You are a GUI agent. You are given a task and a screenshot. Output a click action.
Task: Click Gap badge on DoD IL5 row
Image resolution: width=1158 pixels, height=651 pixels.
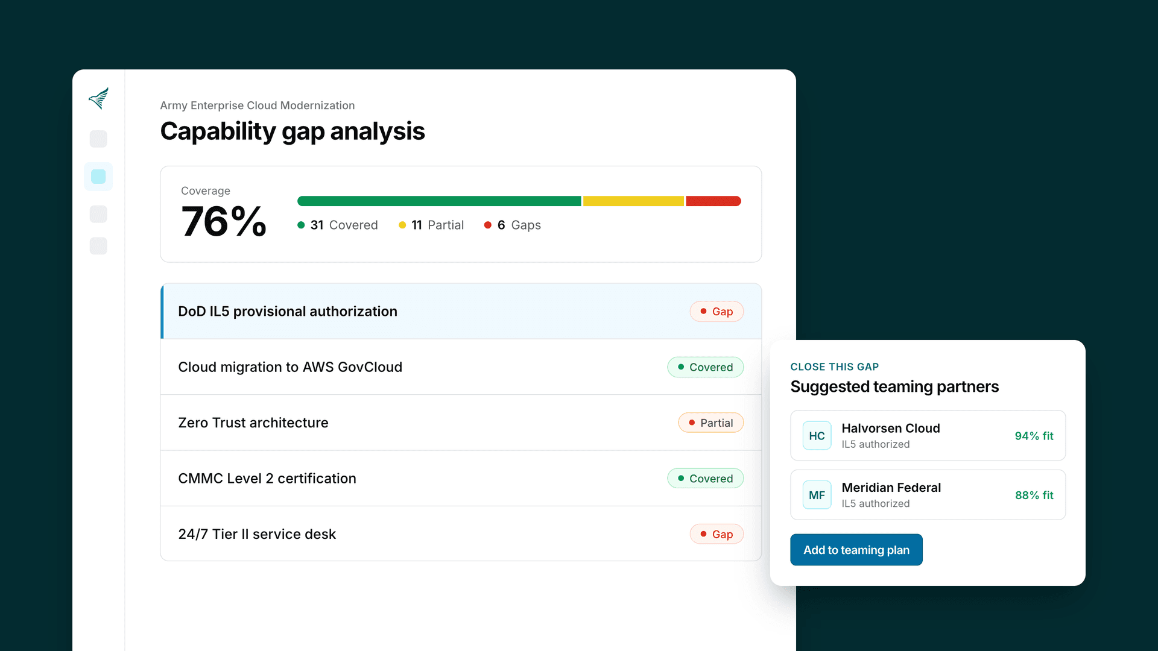[x=717, y=312]
